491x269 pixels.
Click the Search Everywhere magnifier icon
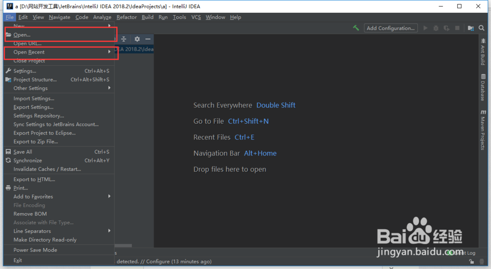[482, 28]
